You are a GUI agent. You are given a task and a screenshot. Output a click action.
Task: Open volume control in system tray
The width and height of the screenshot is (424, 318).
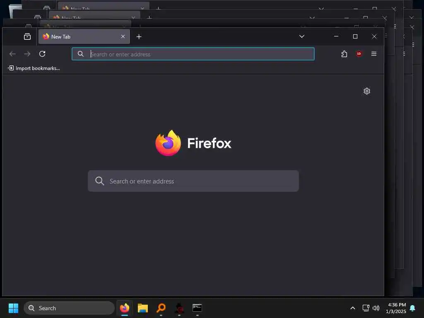pyautogui.click(x=376, y=308)
